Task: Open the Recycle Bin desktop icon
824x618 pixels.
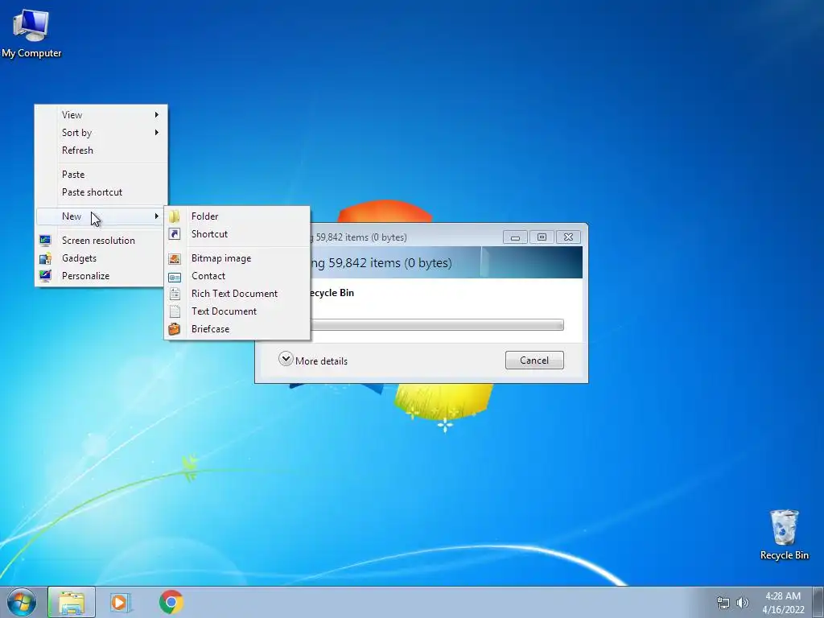Action: click(784, 535)
